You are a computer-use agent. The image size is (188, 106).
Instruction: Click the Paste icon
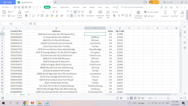(4, 12)
